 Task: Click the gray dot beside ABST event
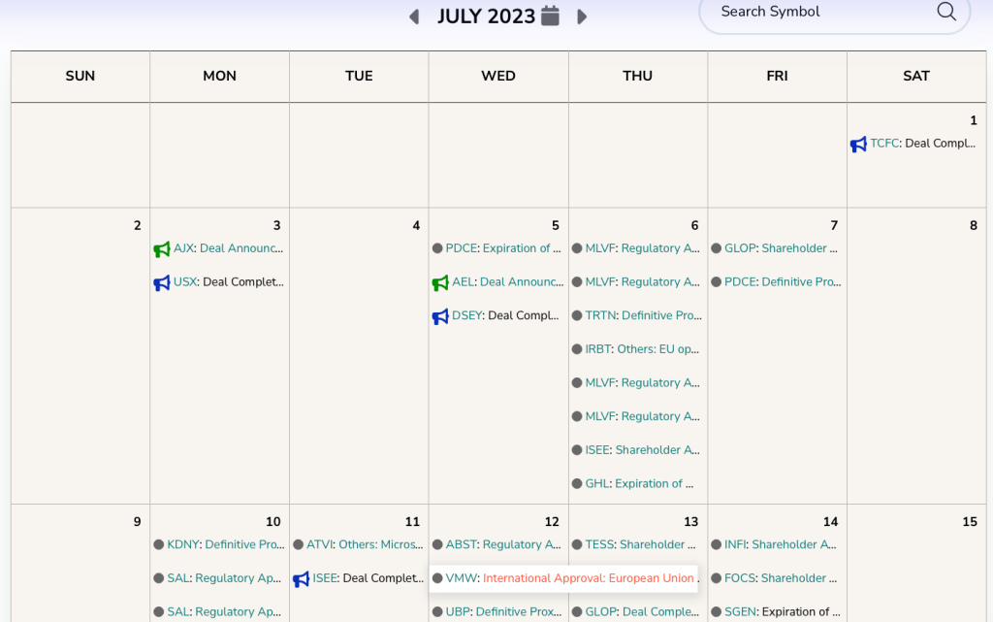[x=437, y=545]
